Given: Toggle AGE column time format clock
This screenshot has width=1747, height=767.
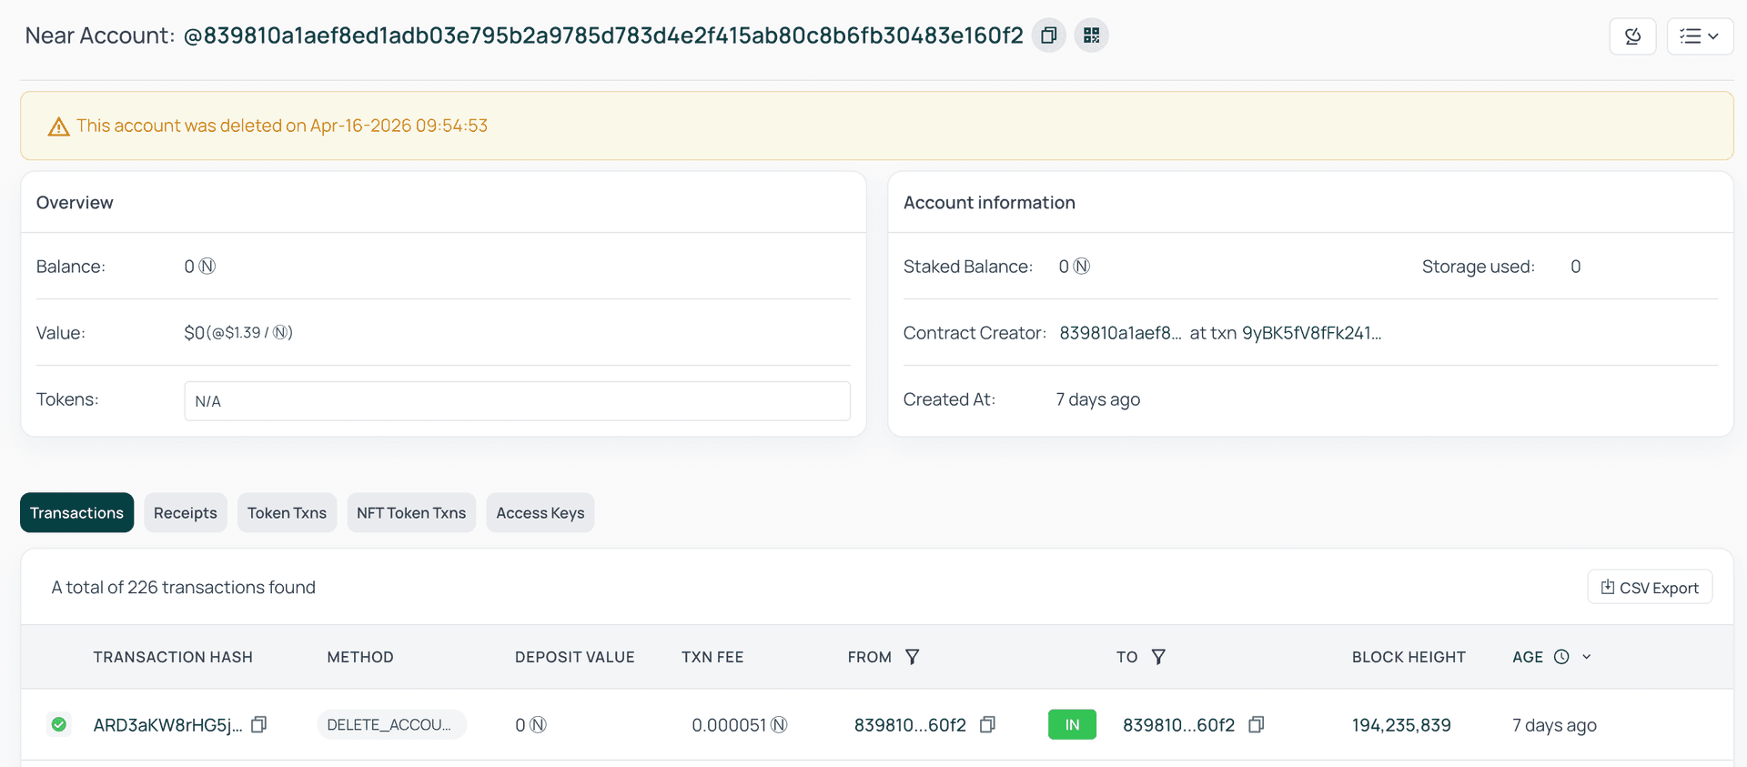Looking at the screenshot, I should point(1561,657).
